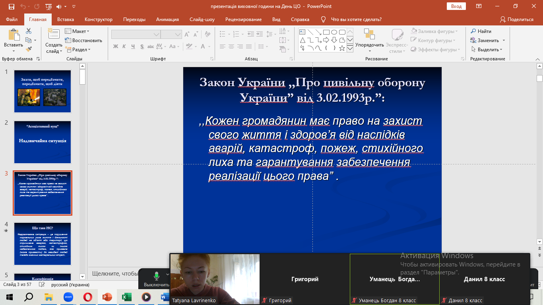This screenshot has width=543, height=305.
Task: Select the arrow line shape in gallery
Action: tap(318, 32)
